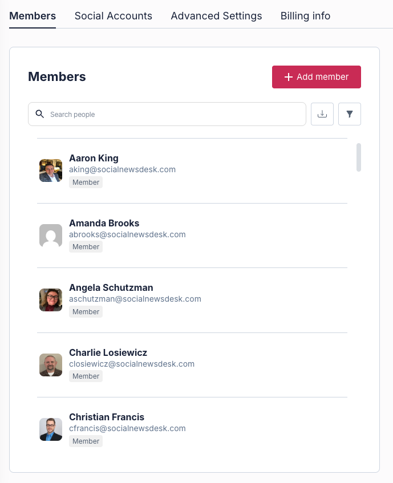Click Aaron King's profile photo

pos(51,171)
